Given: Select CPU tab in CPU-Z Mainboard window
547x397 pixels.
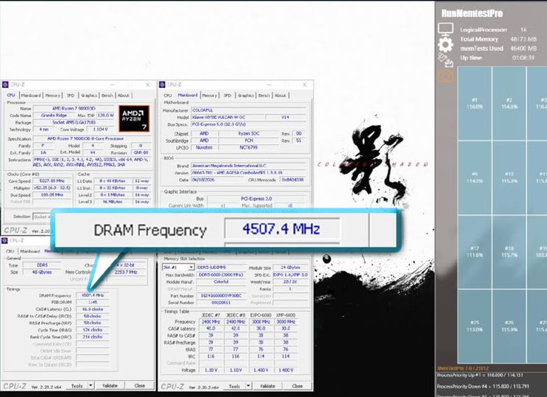Looking at the screenshot, I should pos(168,95).
